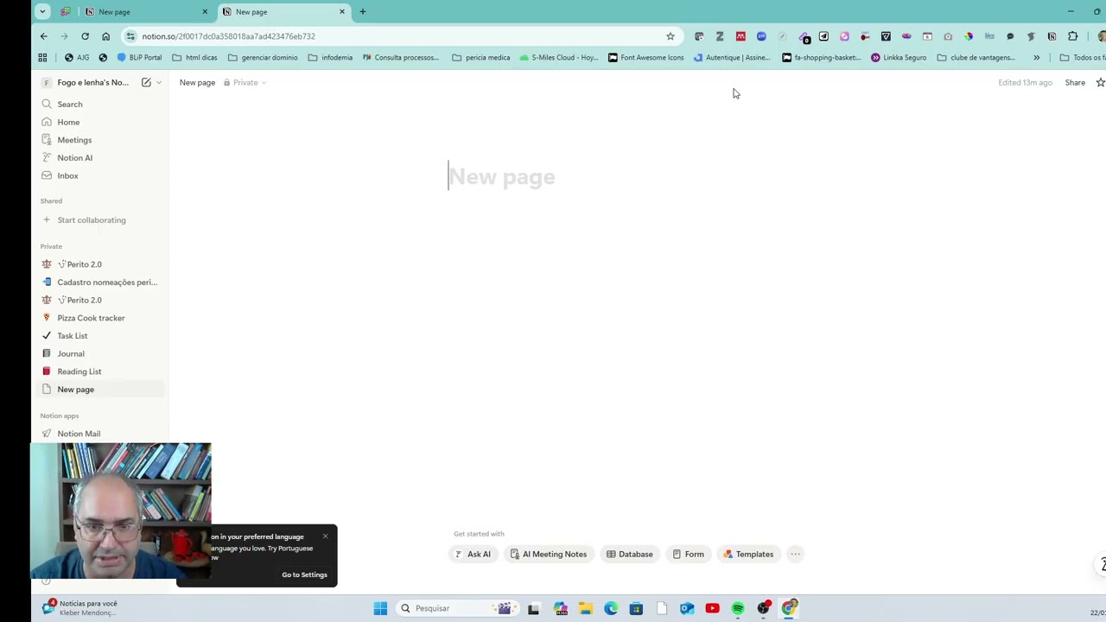
Task: Select New page in the sidebar
Action: (x=102, y=390)
